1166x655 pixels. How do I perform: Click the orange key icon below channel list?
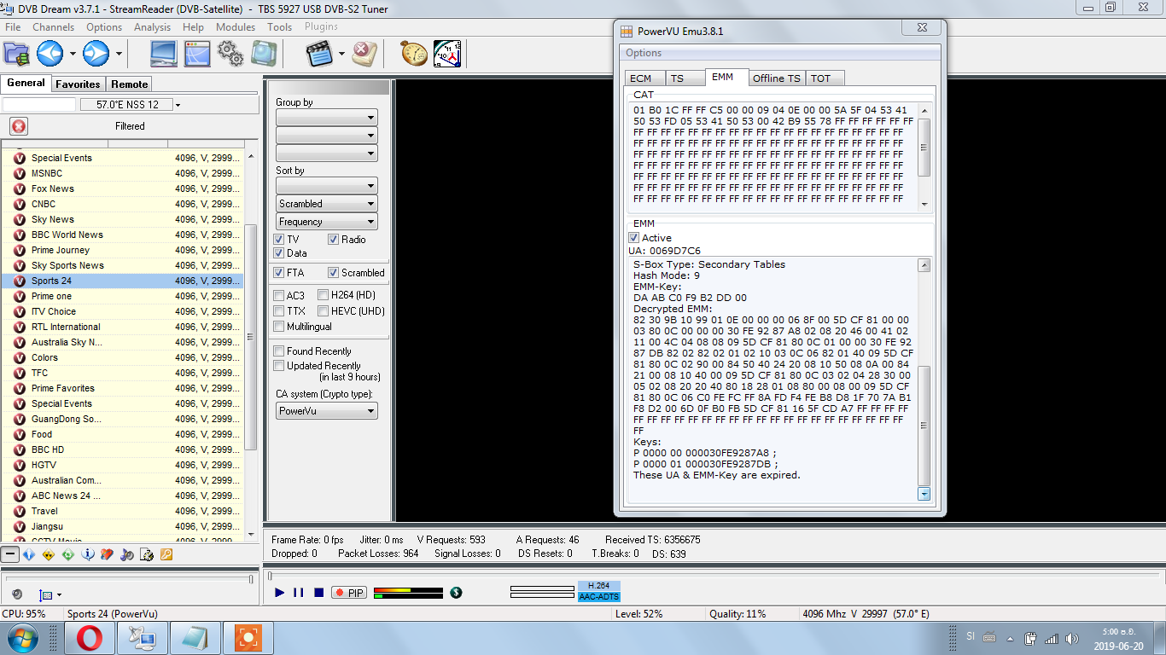point(166,554)
